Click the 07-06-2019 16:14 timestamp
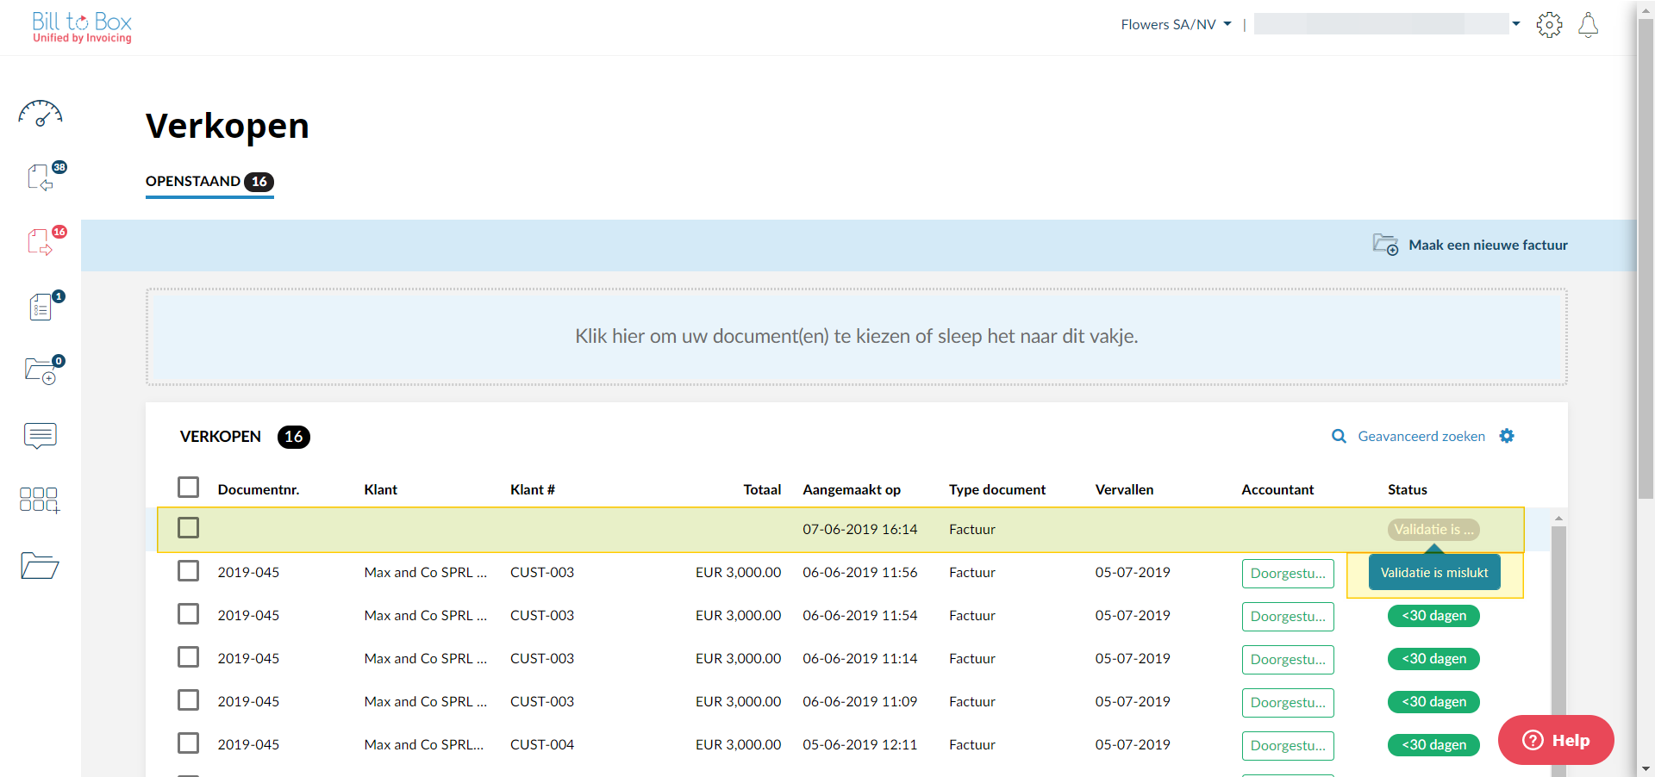This screenshot has width=1655, height=777. click(859, 530)
